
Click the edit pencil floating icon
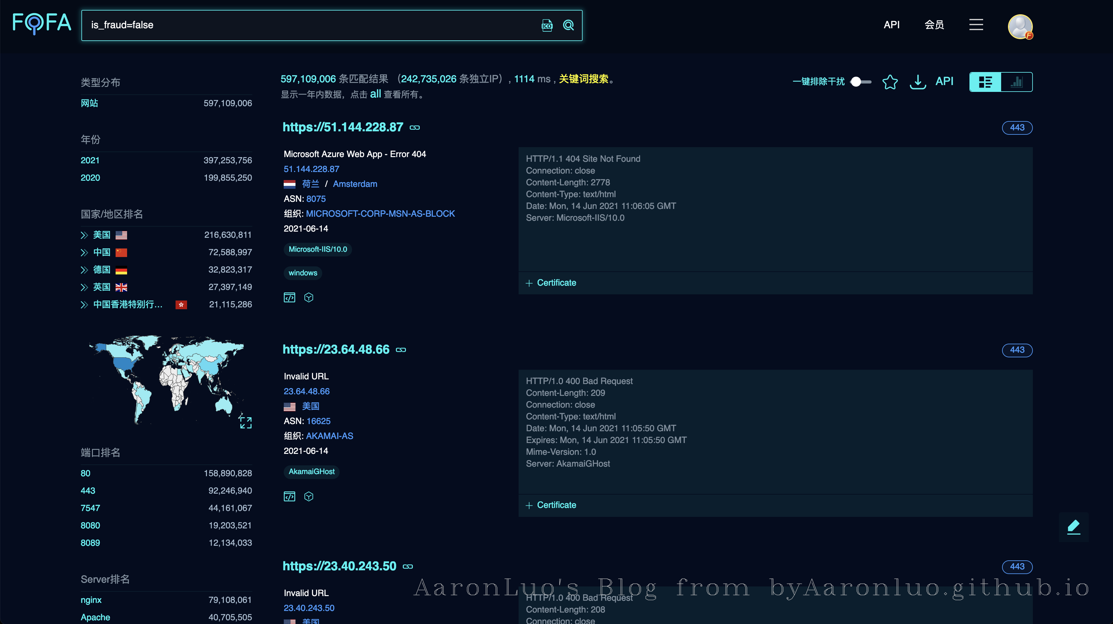1073,527
